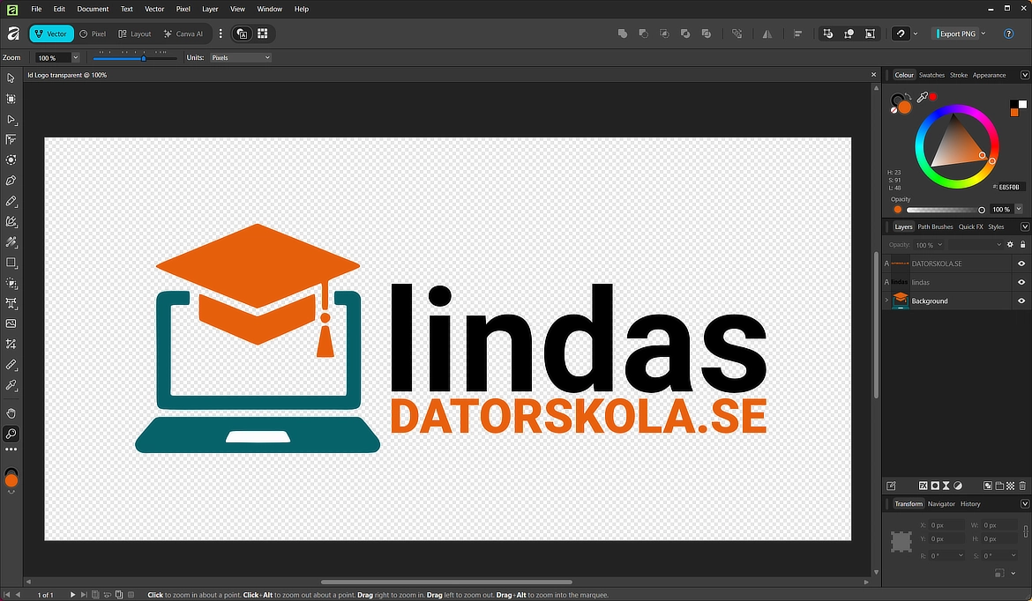This screenshot has height=601, width=1032.
Task: Click the help question mark icon
Action: [x=1008, y=33]
